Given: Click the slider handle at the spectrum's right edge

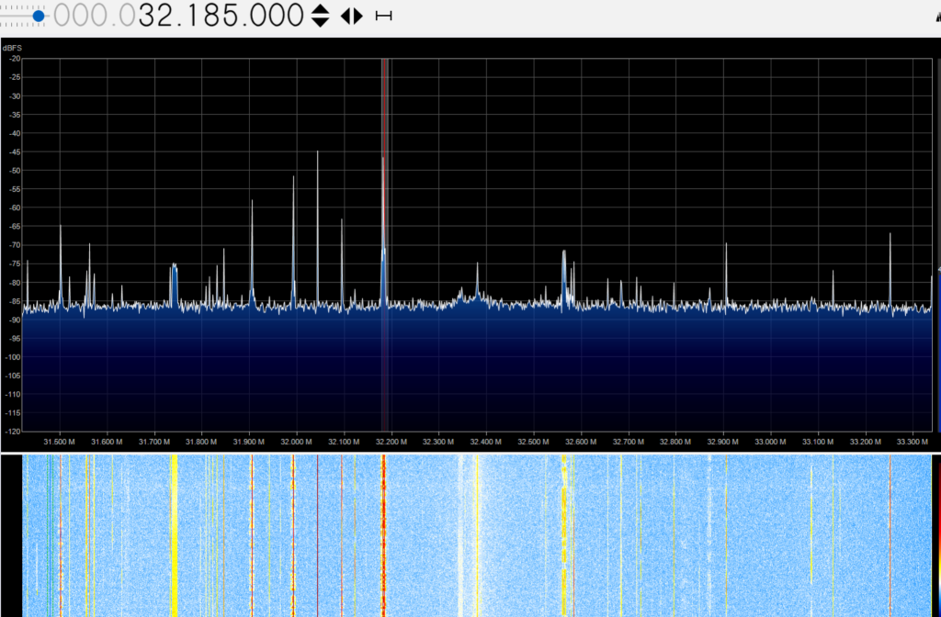Looking at the screenshot, I should 937,269.
